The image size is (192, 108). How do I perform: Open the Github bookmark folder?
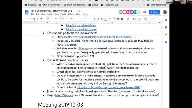(93, 5)
